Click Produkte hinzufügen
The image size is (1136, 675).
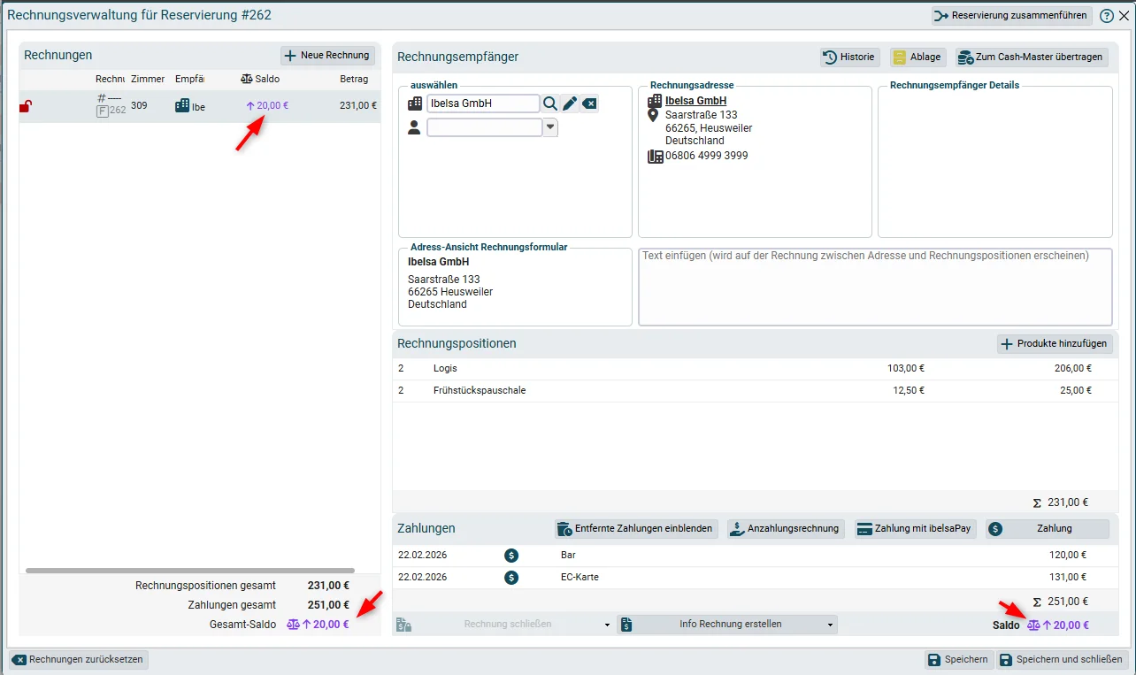pos(1055,343)
